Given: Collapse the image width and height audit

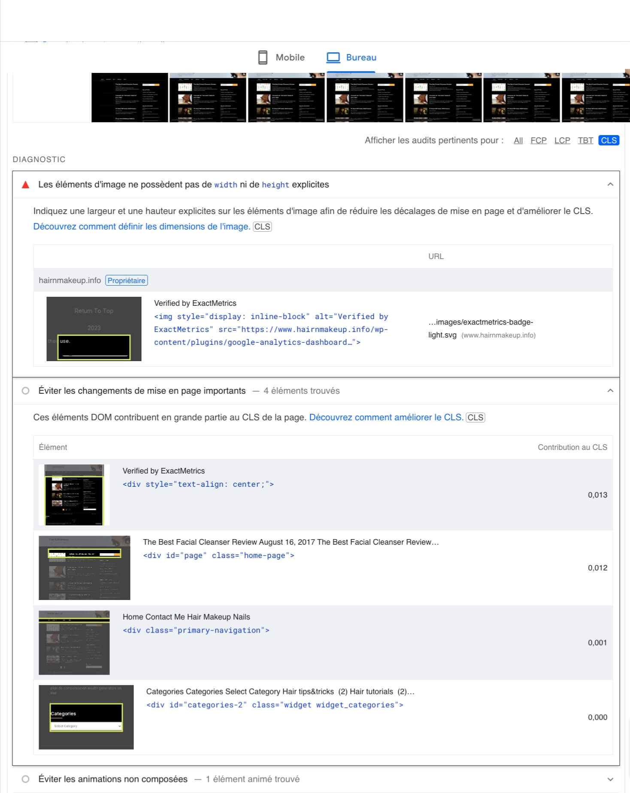Looking at the screenshot, I should click(x=610, y=184).
